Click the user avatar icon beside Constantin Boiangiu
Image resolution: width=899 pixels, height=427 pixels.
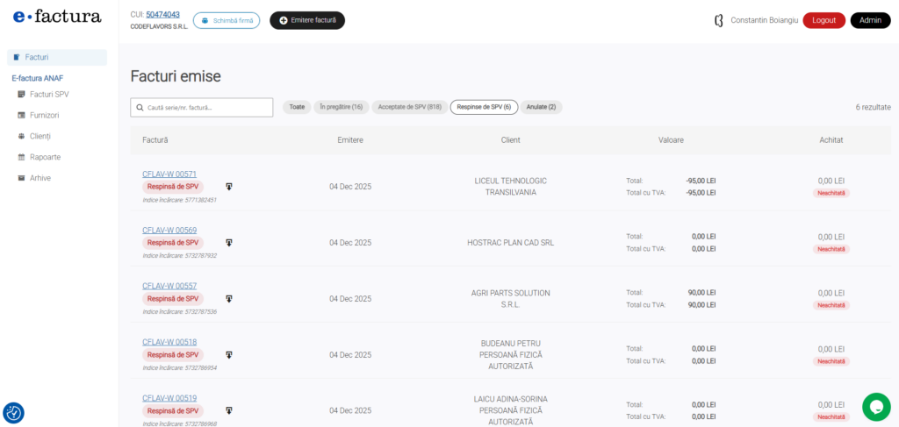(719, 20)
